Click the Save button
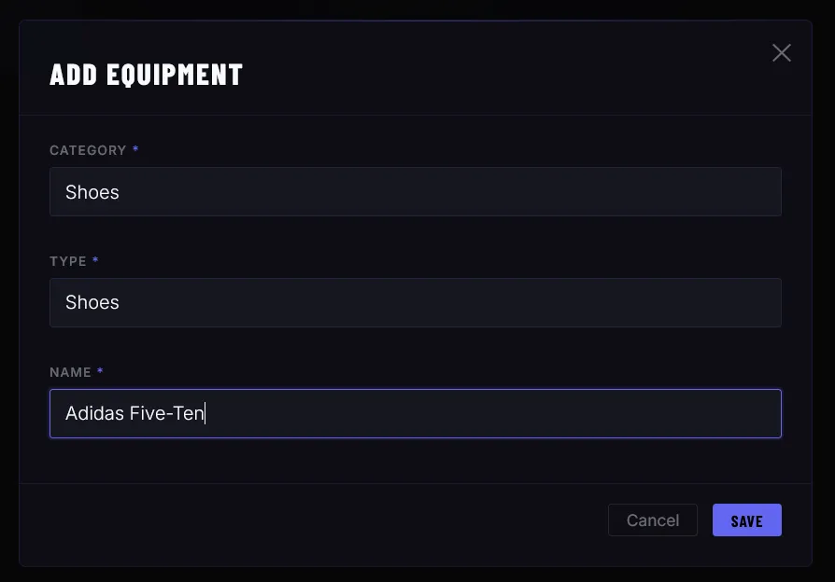Screen dimensions: 835x582 pos(746,520)
